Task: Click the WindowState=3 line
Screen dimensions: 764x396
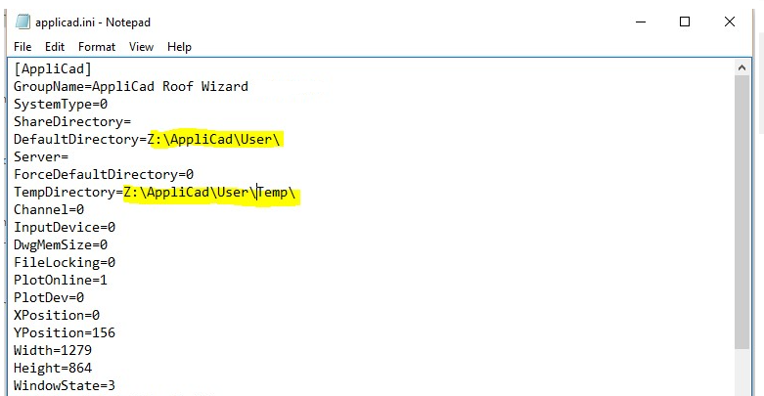Action: point(65,385)
